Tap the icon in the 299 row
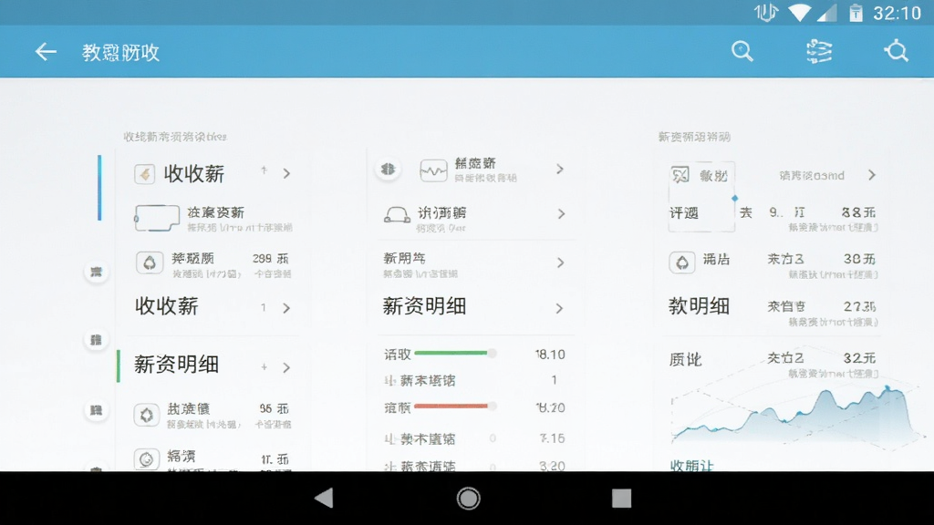934x525 pixels. pos(150,262)
